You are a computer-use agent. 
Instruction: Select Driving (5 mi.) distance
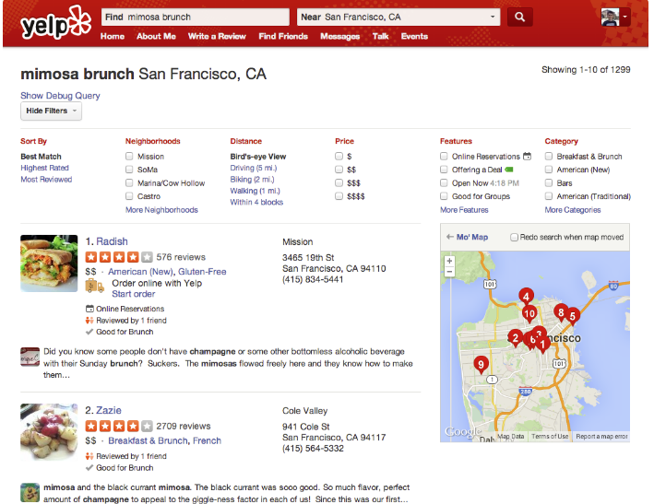click(x=254, y=168)
